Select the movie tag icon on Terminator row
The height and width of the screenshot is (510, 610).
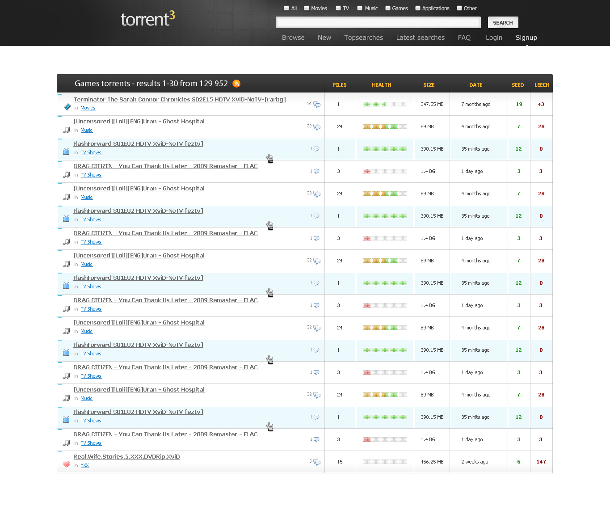click(x=67, y=107)
